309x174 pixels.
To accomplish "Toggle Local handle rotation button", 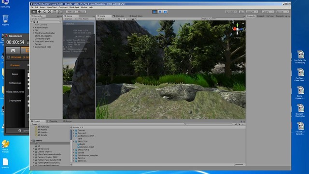I will (82, 12).
